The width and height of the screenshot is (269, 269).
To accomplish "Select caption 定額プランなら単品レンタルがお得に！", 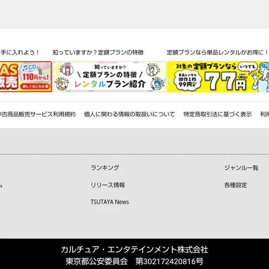I will pyautogui.click(x=217, y=52).
